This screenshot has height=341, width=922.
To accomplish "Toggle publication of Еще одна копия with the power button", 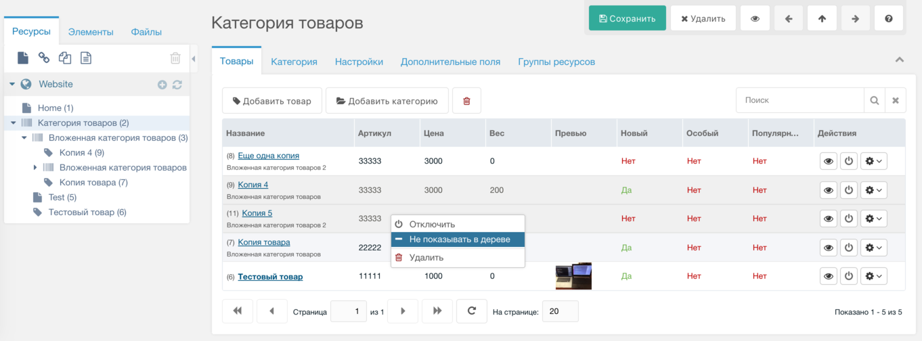I will pyautogui.click(x=849, y=162).
